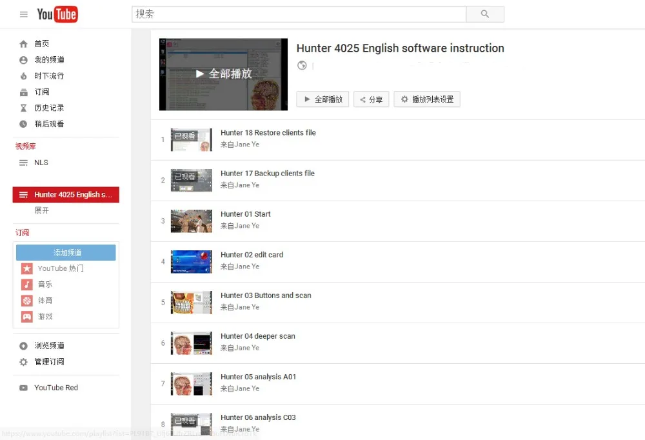Viewport: 645px width, 440px height.
Task: Open 我的频道 my channel
Action: [x=49, y=60]
